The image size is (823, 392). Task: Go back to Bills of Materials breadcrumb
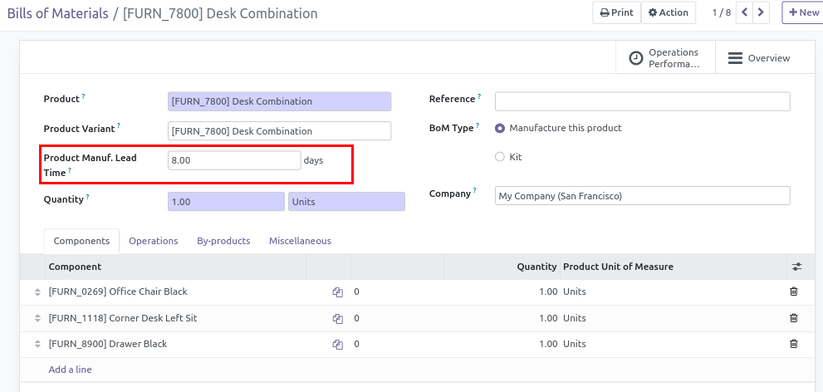(x=58, y=13)
